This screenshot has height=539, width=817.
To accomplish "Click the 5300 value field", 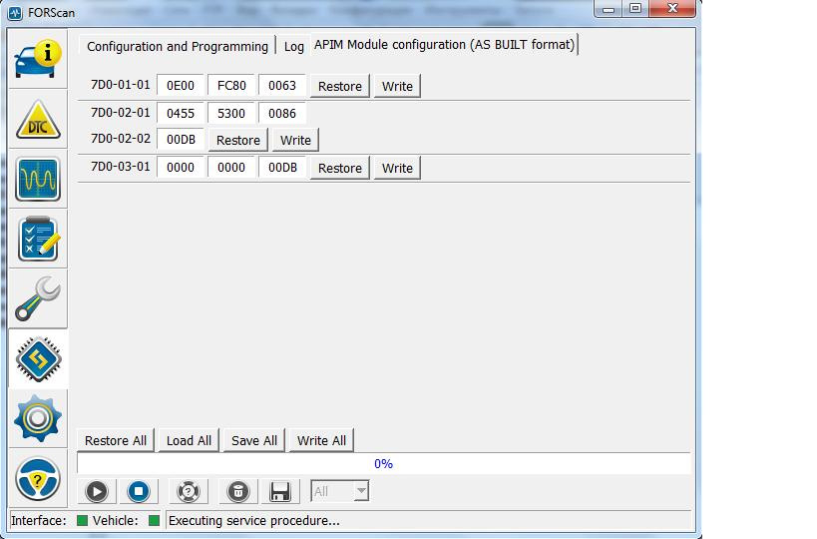I will pyautogui.click(x=231, y=113).
